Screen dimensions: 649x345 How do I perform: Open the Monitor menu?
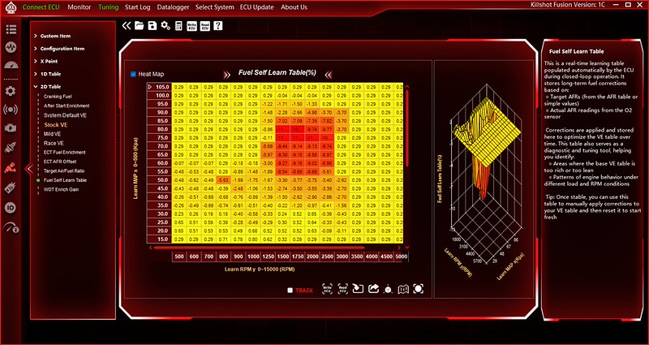point(79,7)
